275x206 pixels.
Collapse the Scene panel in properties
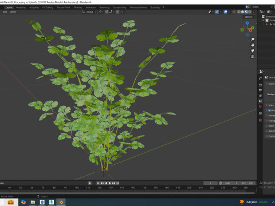pyautogui.click(x=270, y=84)
